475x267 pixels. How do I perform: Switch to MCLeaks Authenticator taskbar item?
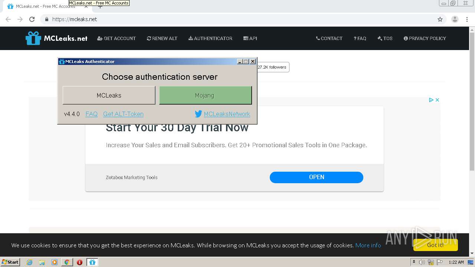(92, 262)
